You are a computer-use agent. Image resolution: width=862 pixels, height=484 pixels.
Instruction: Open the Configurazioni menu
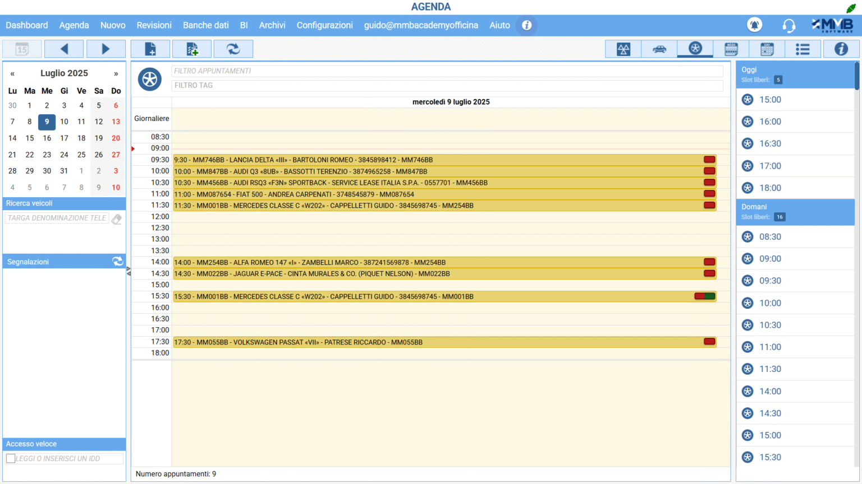[324, 25]
